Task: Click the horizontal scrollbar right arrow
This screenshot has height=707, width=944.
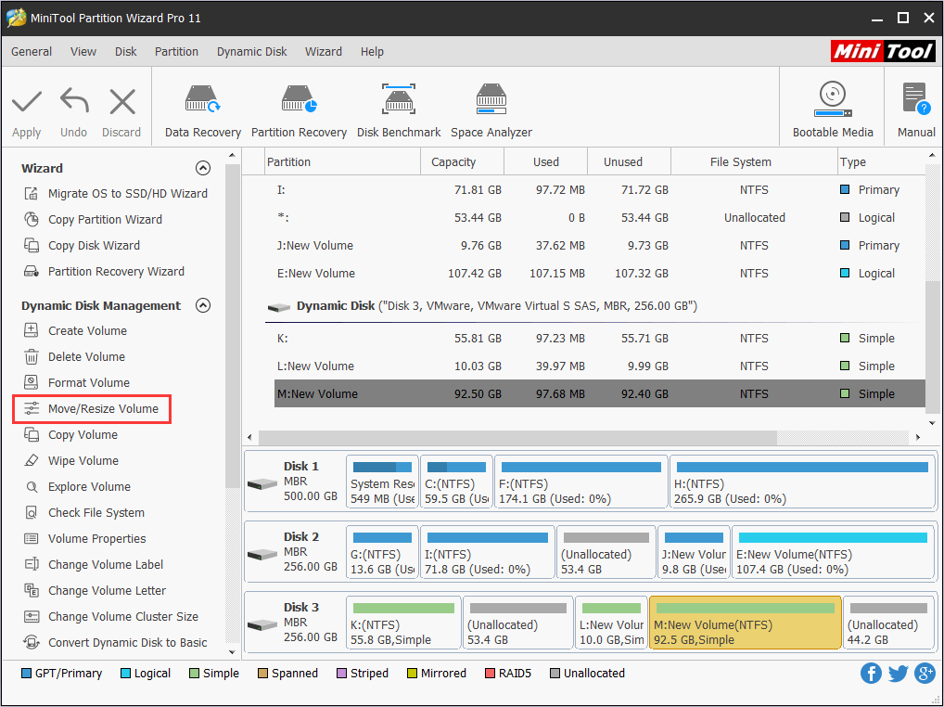Action: click(918, 437)
